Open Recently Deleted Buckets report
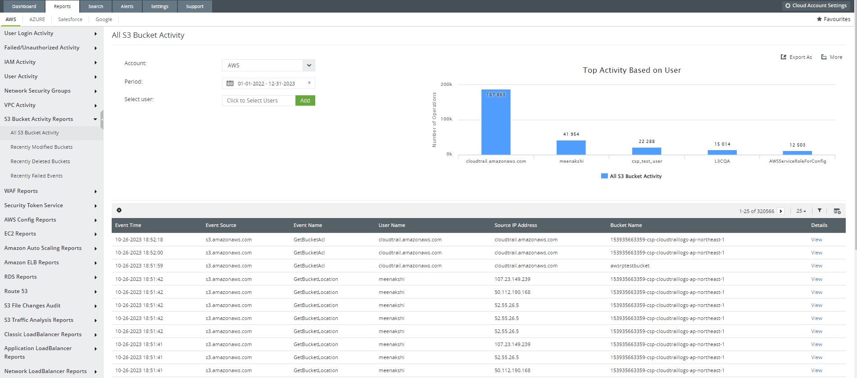Screen dimensions: 857x378 40,161
